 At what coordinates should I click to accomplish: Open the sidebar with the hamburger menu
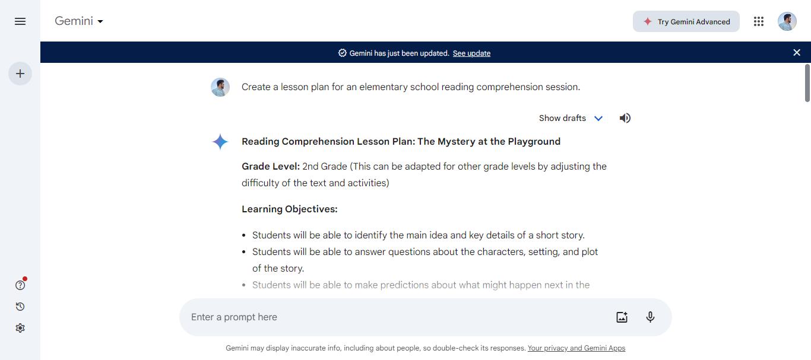(x=20, y=21)
